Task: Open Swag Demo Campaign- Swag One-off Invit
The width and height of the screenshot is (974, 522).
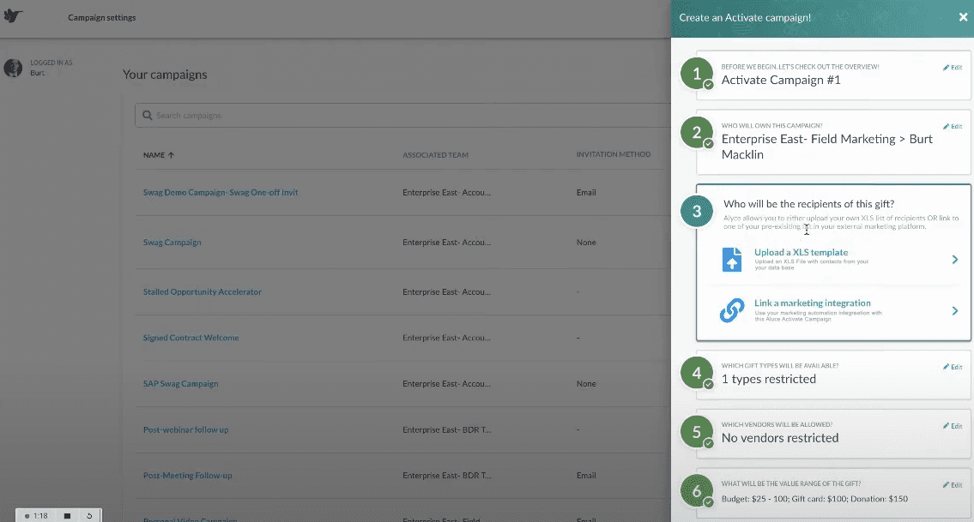Action: click(221, 192)
